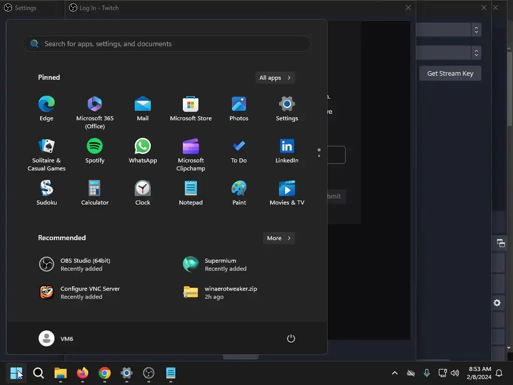
Task: Click the network tray icon
Action: coord(443,373)
